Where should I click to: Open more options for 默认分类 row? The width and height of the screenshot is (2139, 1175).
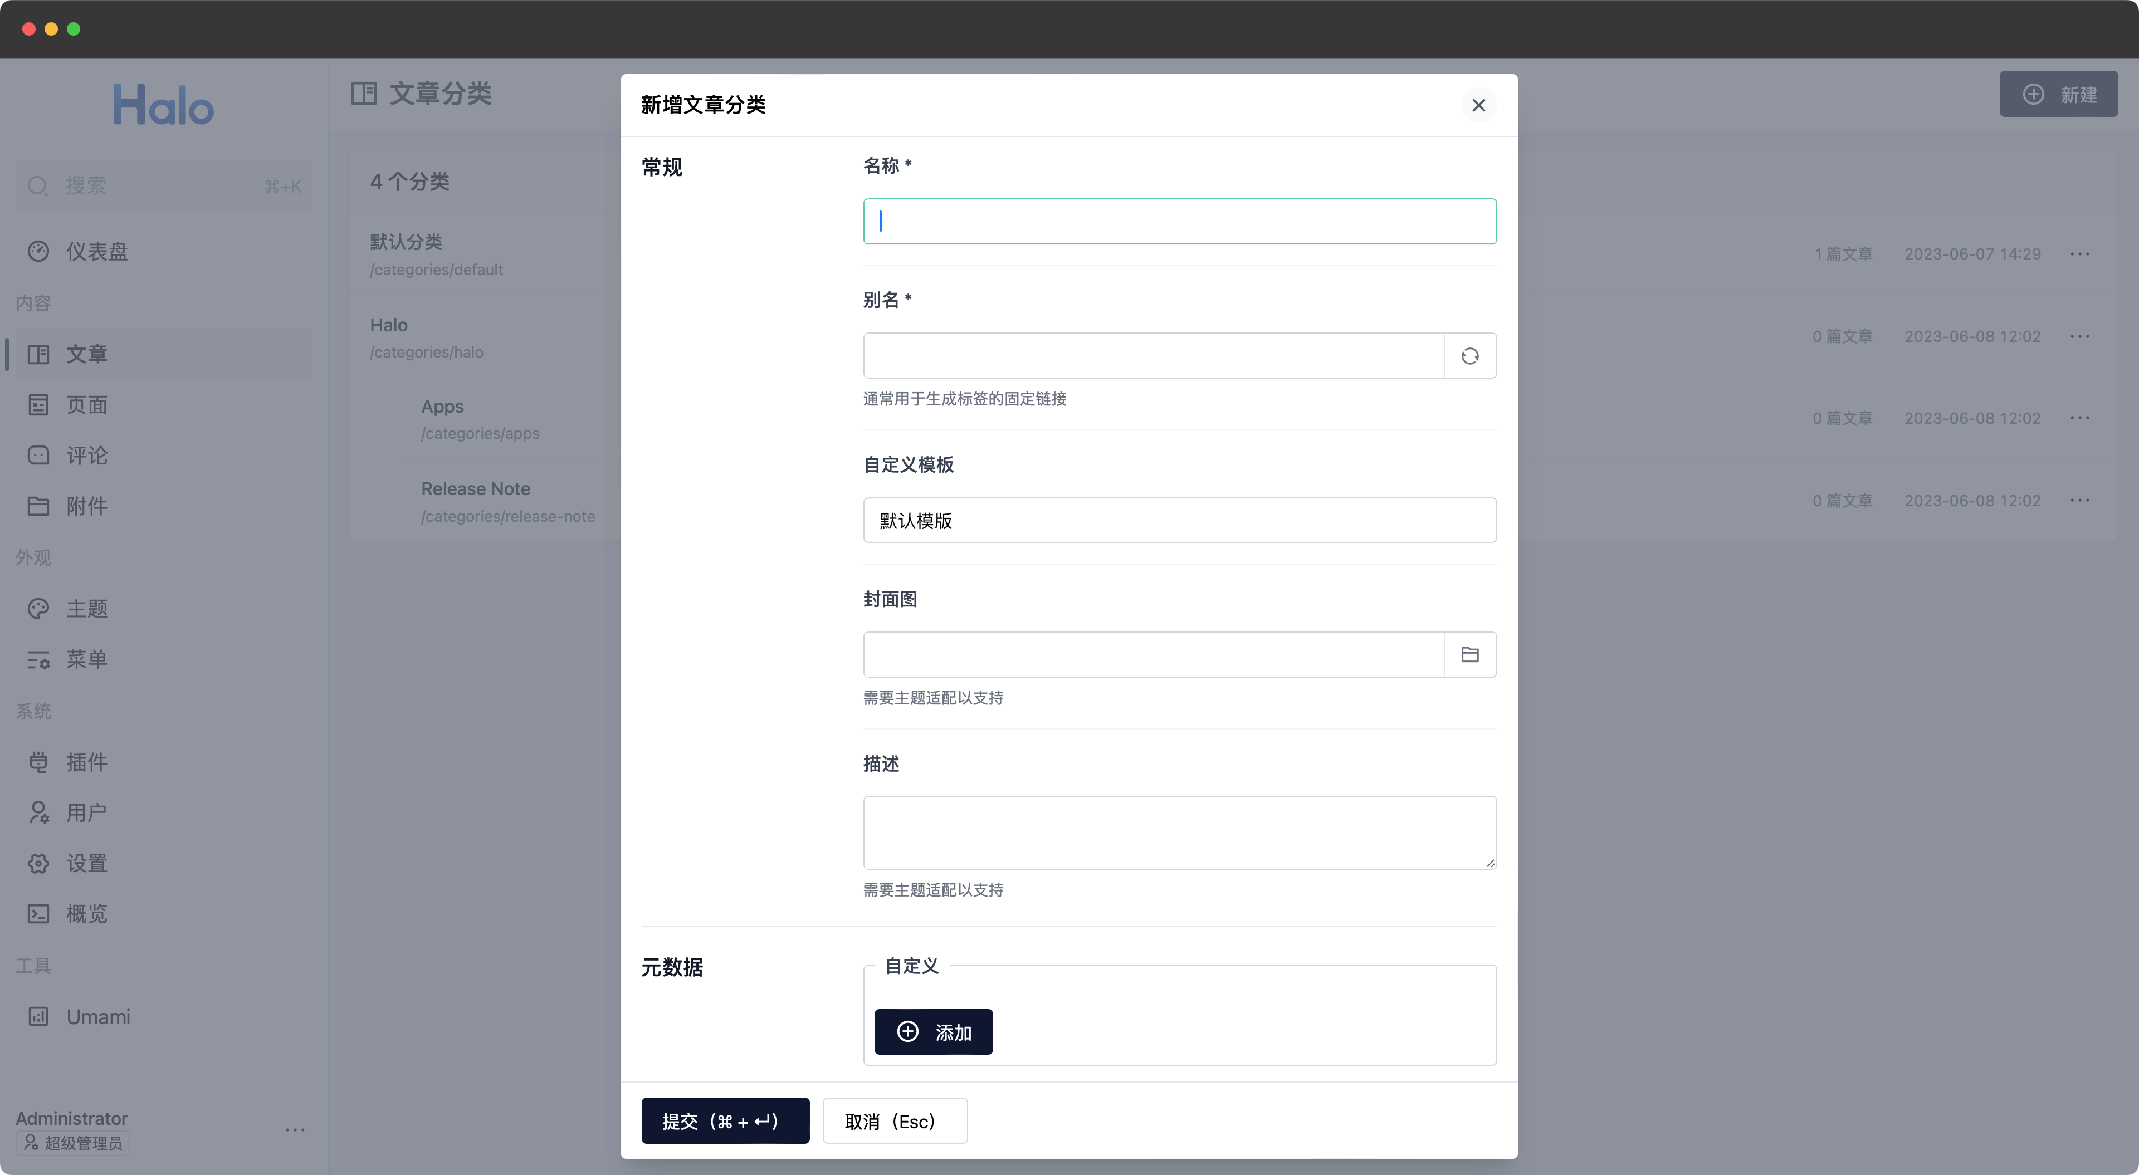pos(2079,253)
